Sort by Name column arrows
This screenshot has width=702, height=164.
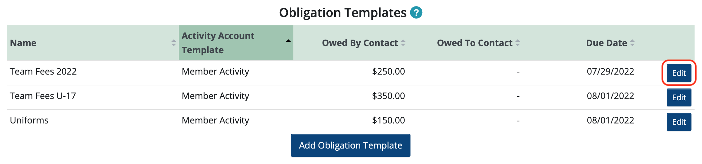coord(174,43)
